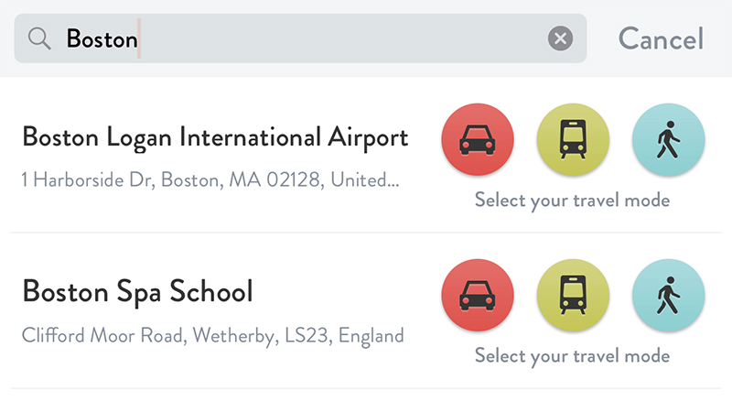Select train mode for Boston Spa School

click(x=573, y=295)
